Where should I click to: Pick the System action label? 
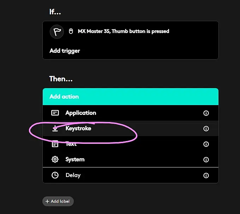[75, 159]
